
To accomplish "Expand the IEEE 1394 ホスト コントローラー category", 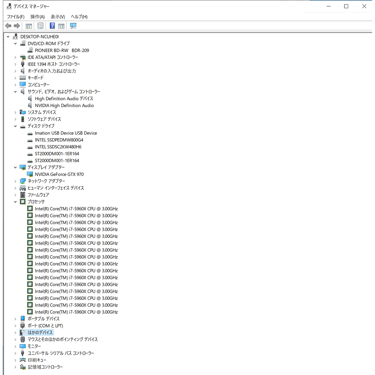I will 15,64.
